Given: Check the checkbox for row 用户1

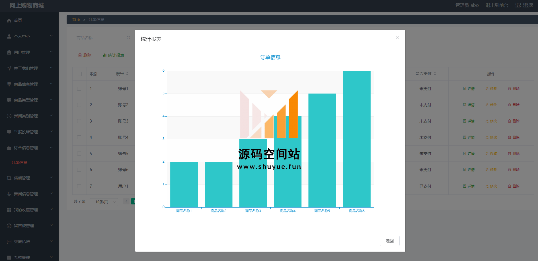Looking at the screenshot, I should pyautogui.click(x=79, y=186).
